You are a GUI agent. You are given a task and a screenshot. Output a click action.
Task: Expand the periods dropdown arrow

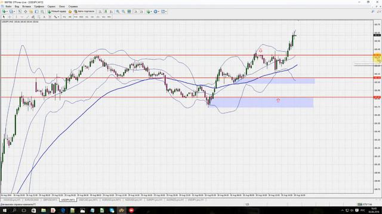click(x=159, y=11)
